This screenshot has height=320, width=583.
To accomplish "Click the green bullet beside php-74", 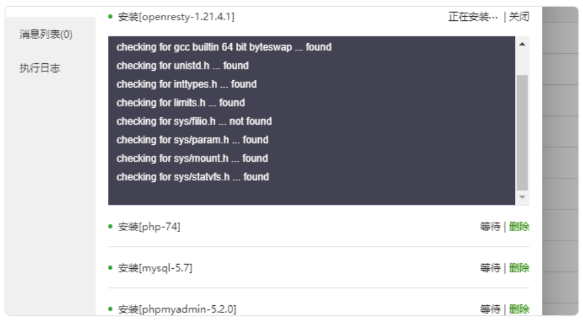I will [x=110, y=226].
